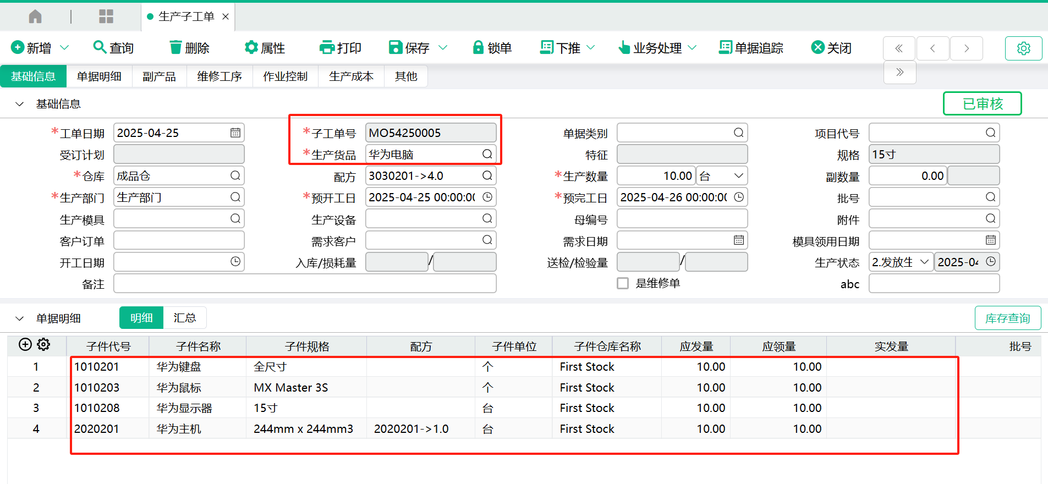Open 单据追踪 document tracking
Screen dimensions: 1048x484
(x=751, y=48)
